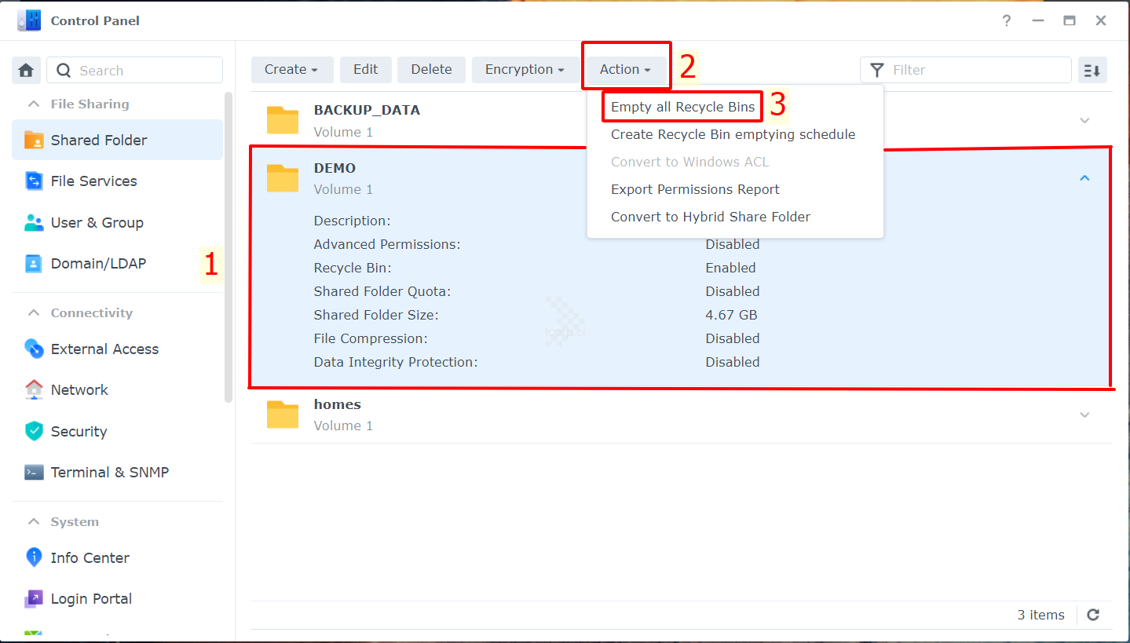Screen dimensions: 1130x643
Task: Open Shared Folder section icon
Action: point(34,141)
